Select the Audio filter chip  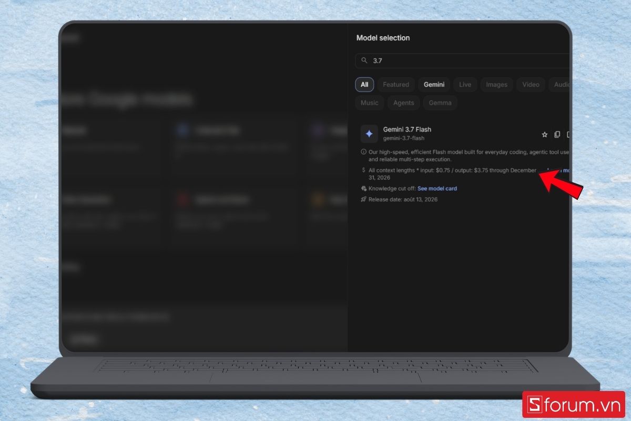pos(559,85)
